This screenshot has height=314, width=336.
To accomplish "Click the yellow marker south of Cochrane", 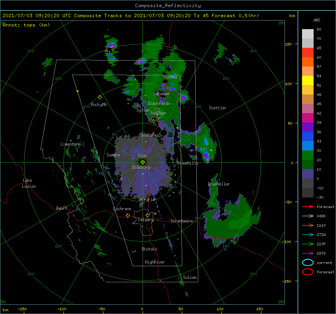I will click(x=128, y=215).
